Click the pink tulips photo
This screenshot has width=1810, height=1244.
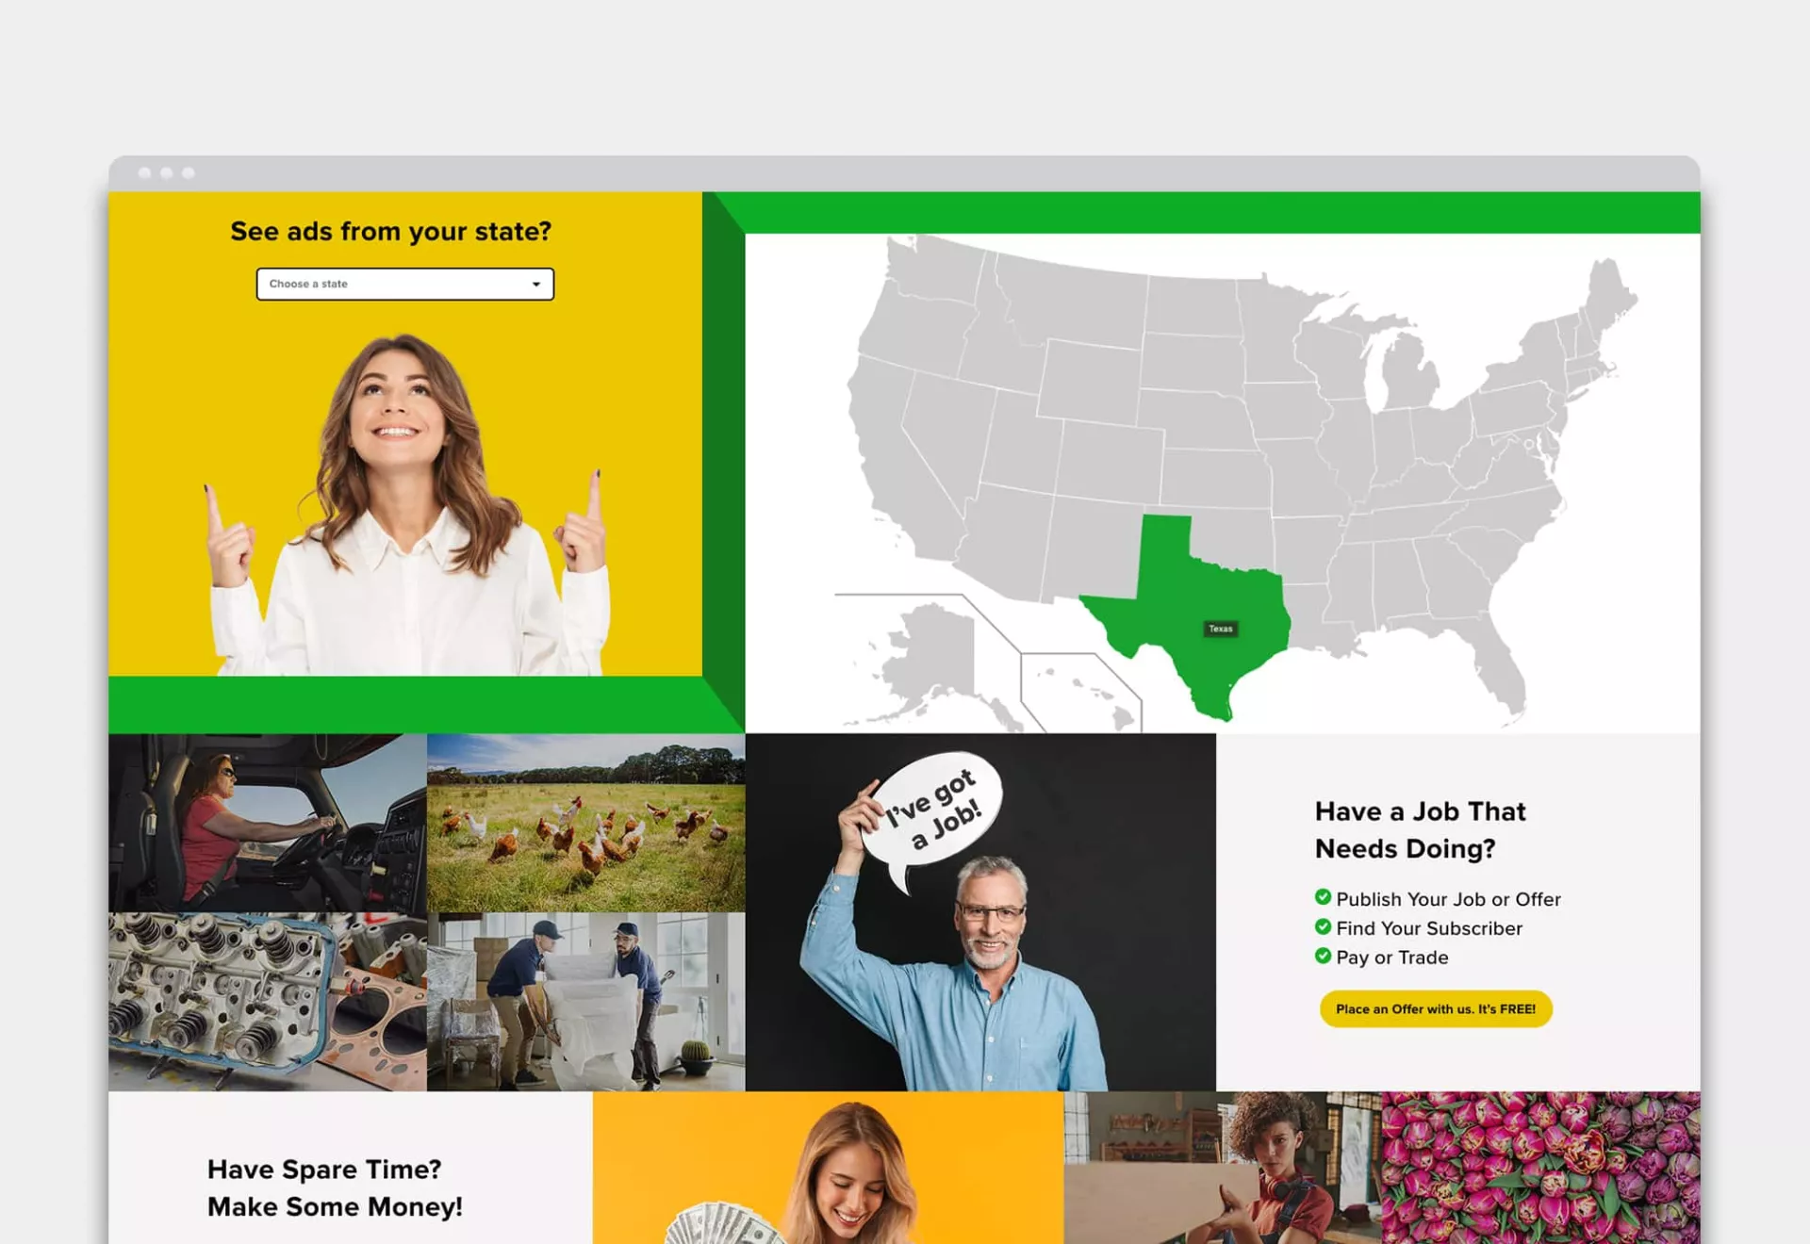[1540, 1167]
